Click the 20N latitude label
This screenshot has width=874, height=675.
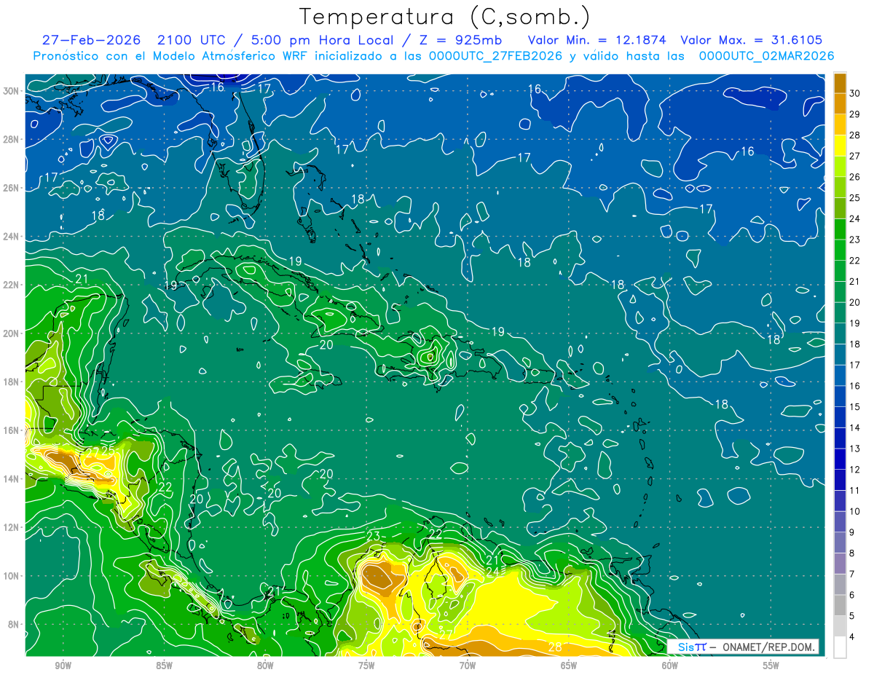click(x=12, y=333)
